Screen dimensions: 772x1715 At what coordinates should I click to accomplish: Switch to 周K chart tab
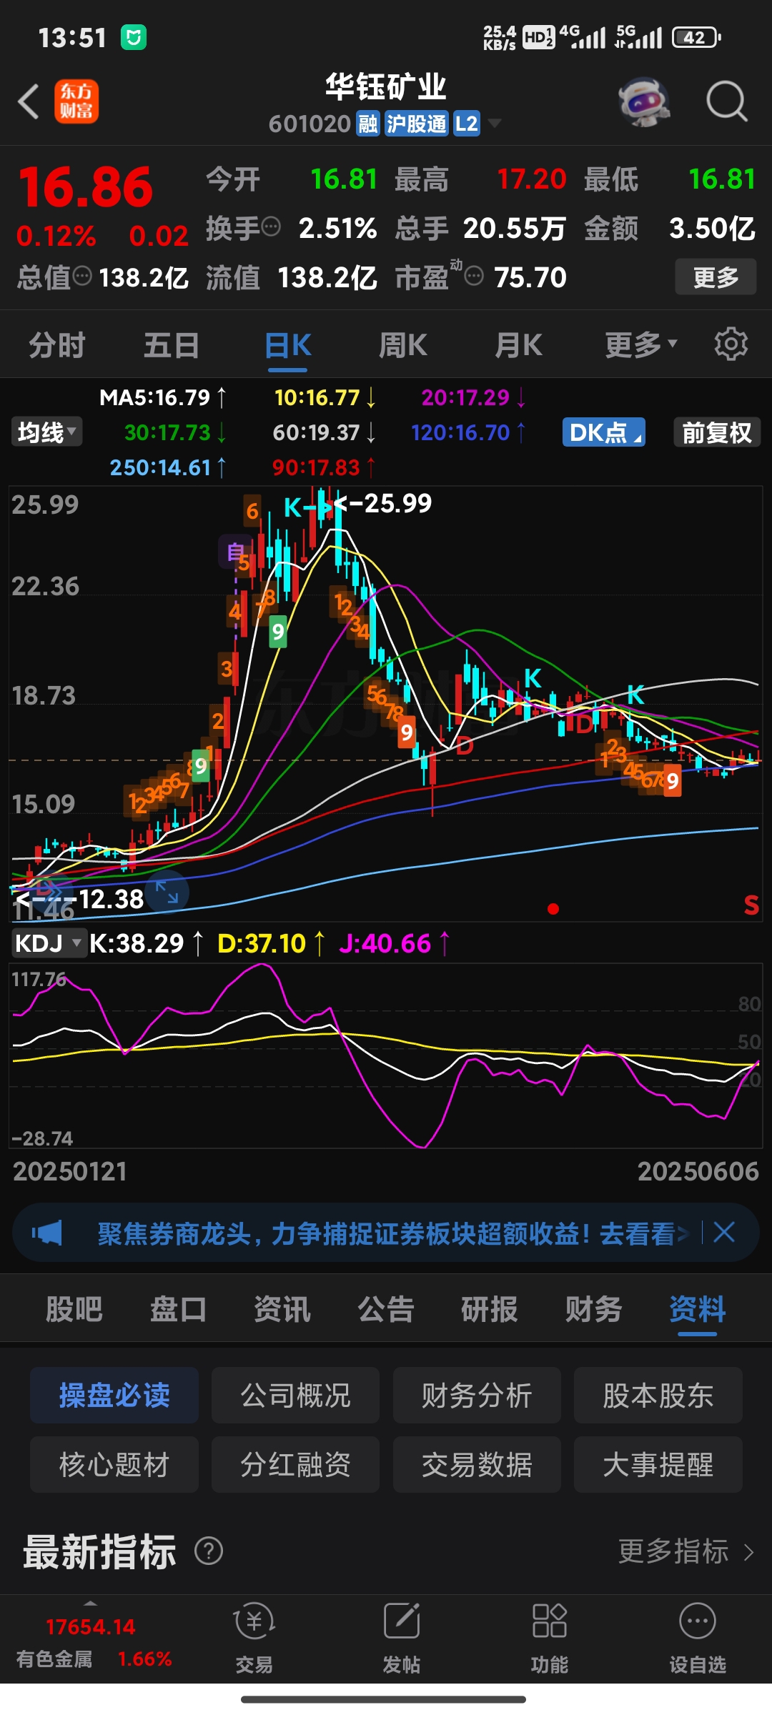[x=403, y=344]
